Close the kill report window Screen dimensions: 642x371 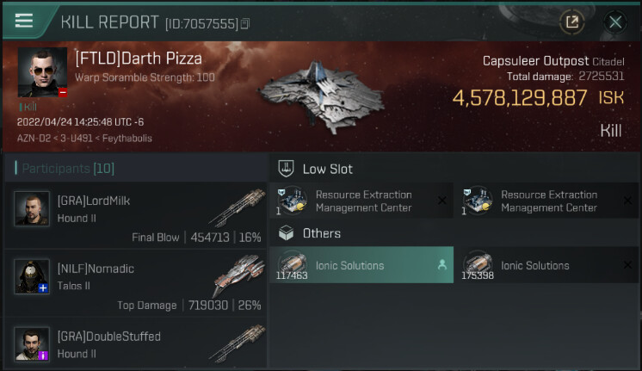pyautogui.click(x=615, y=22)
